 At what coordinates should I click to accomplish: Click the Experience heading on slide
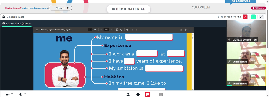(118, 46)
